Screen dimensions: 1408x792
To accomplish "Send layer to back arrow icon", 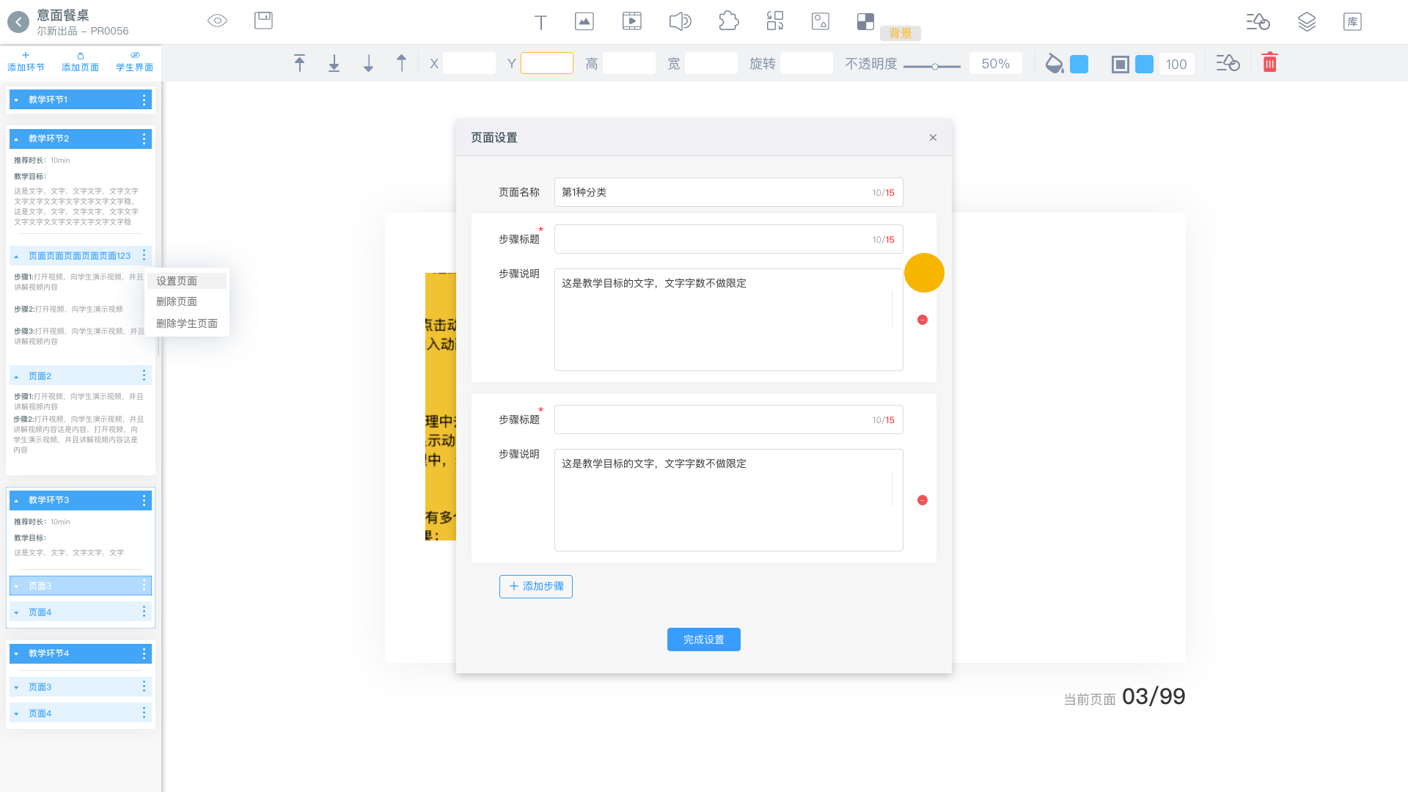I will pos(334,63).
